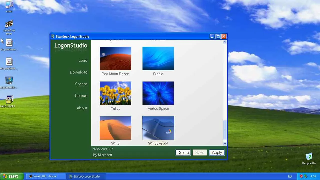Apply the selected logon screen
This screenshot has width=320, height=180.
click(x=217, y=152)
